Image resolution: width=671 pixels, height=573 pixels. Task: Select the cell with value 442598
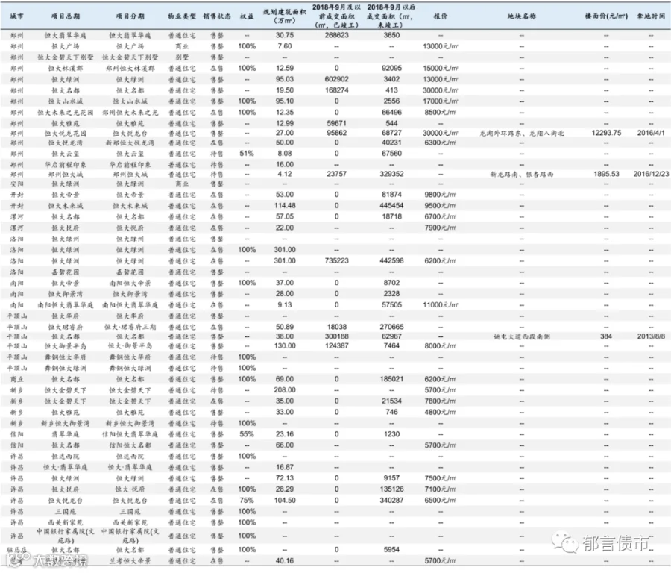click(391, 261)
